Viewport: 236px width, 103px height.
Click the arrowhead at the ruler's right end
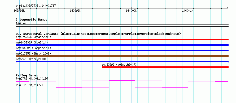[x=228, y=8]
